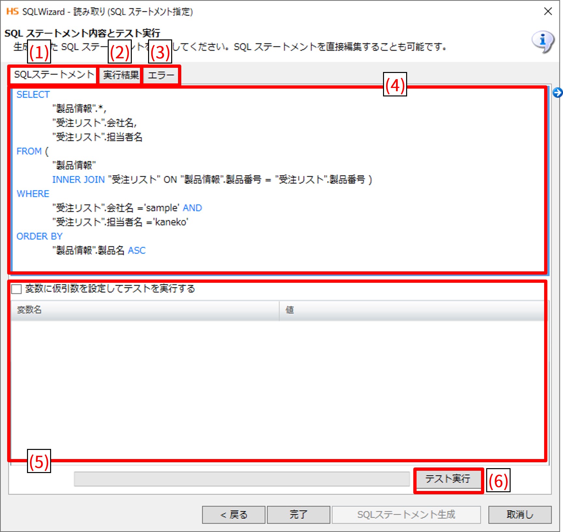Close the SQLWizard dialog window
This screenshot has width=563, height=532.
tap(548, 11)
